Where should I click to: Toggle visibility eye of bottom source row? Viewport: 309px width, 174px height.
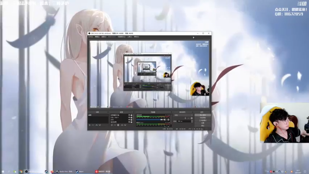tap(129, 122)
